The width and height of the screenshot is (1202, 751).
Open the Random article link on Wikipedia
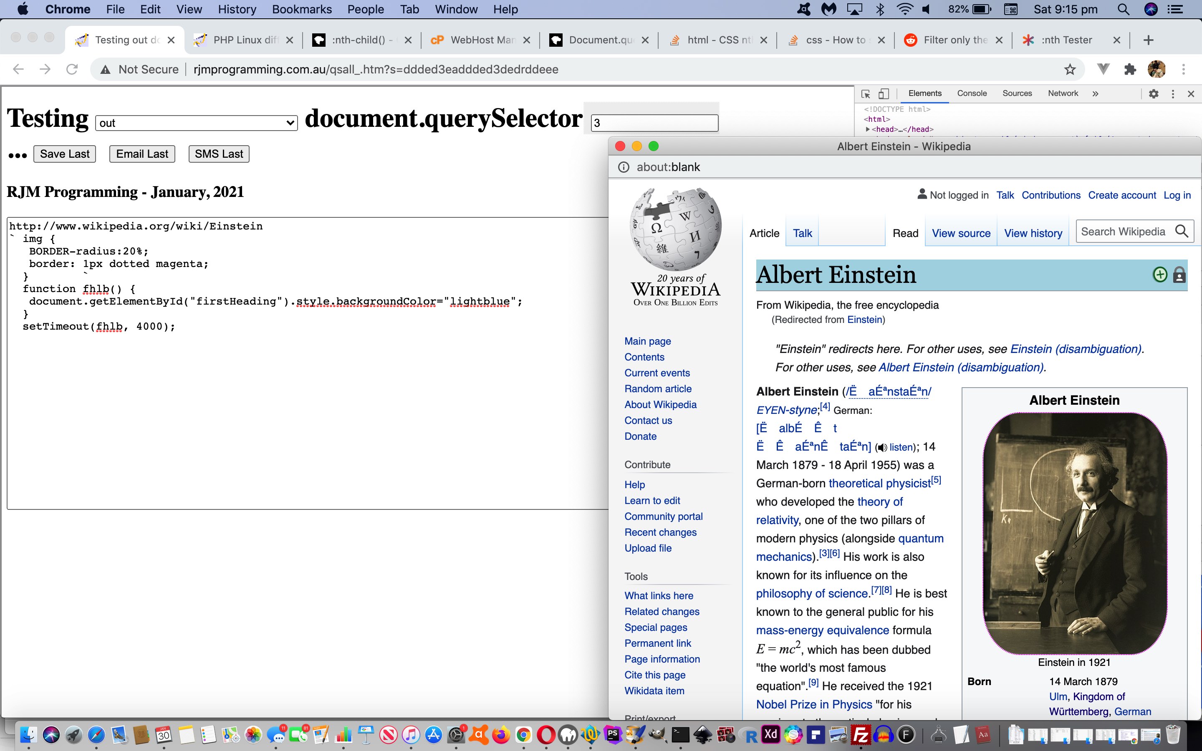click(658, 388)
